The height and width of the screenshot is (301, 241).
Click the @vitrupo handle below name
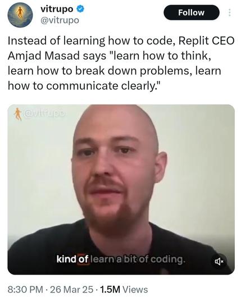point(60,20)
